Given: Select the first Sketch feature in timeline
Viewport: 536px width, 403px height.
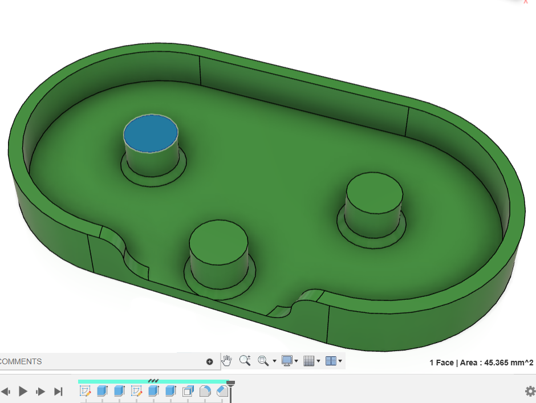Looking at the screenshot, I should pos(86,391).
